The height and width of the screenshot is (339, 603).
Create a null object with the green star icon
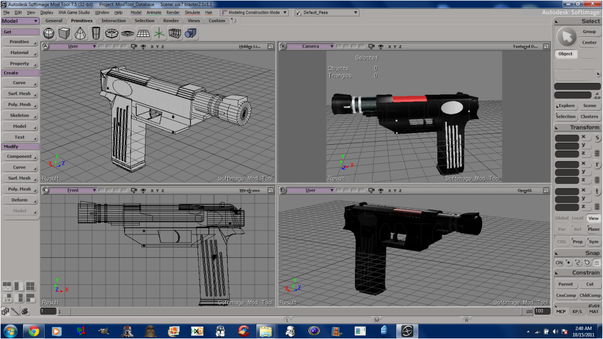point(159,34)
